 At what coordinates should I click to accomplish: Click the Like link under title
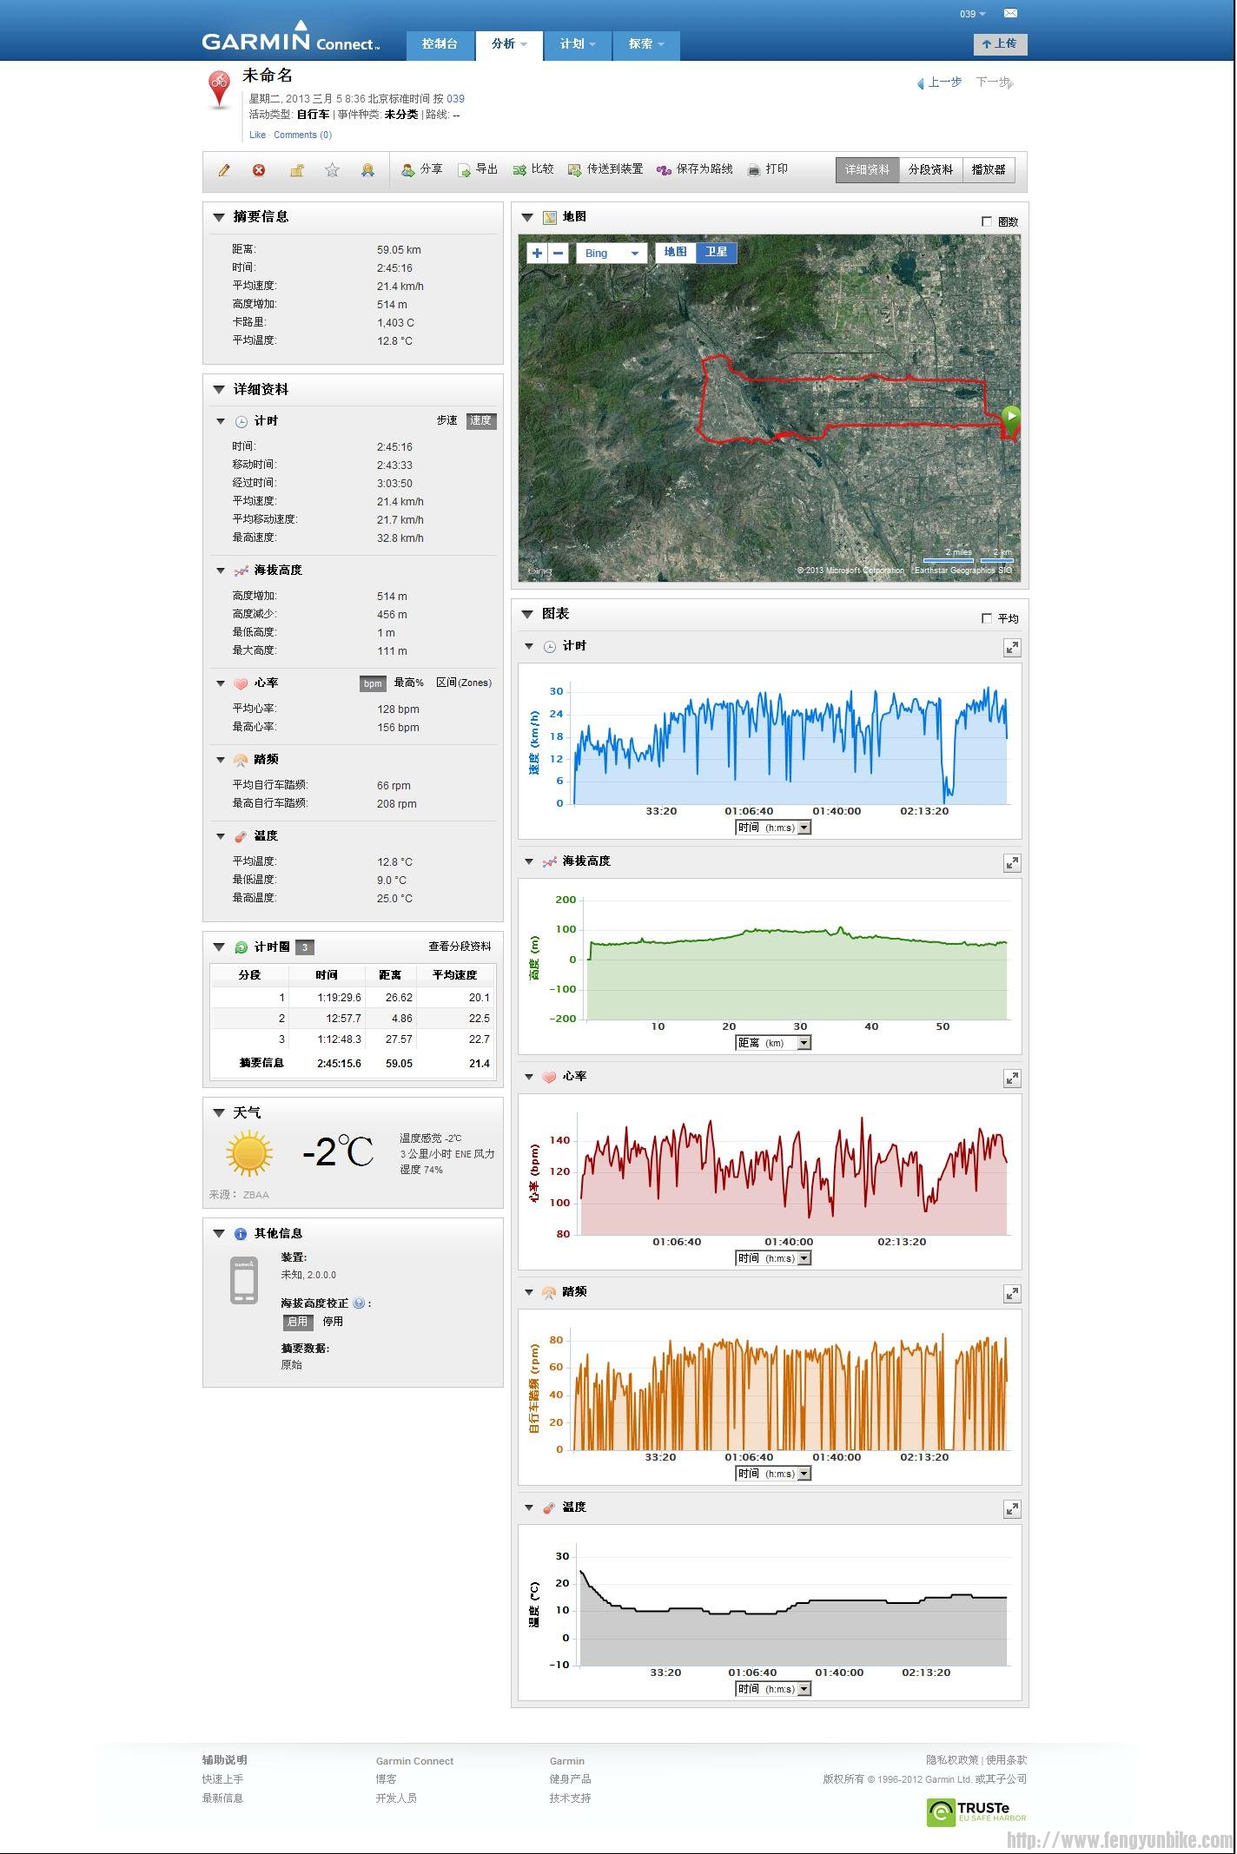(257, 135)
